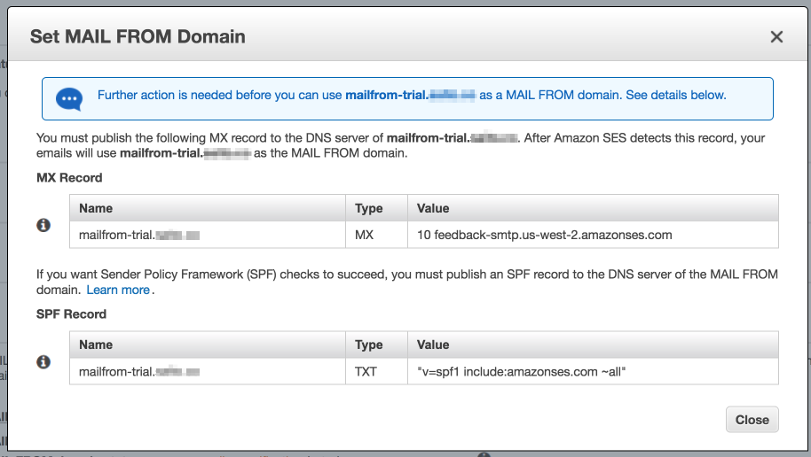Viewport: 811px width, 457px height.
Task: Click the MX record name cell mailfrom-trial
Action: (208, 235)
